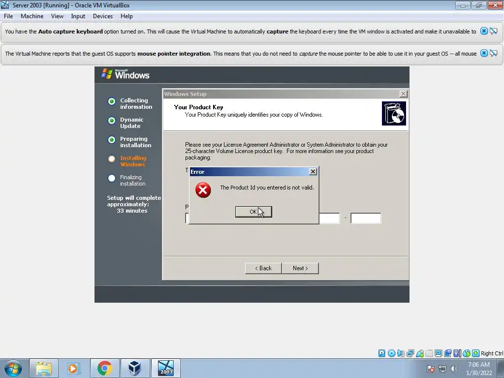Dismiss the Auto capture keyboard notification

pos(484,31)
